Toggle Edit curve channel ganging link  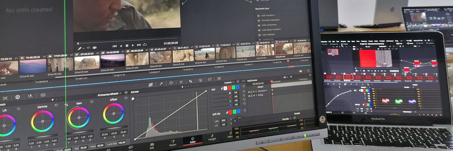coord(222,88)
